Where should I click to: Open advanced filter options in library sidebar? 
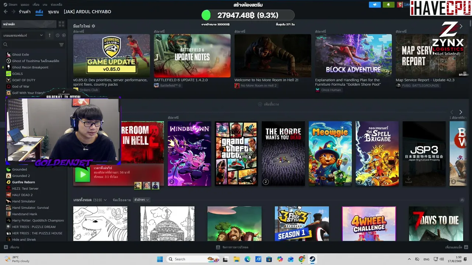(x=62, y=45)
